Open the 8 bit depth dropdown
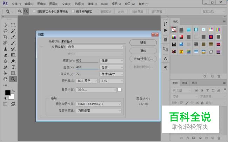The width and height of the screenshot is (228, 142). (112, 81)
